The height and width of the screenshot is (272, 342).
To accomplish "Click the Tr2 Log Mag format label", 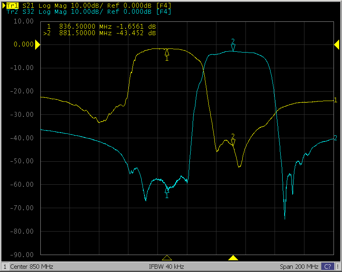I will tap(52, 12).
